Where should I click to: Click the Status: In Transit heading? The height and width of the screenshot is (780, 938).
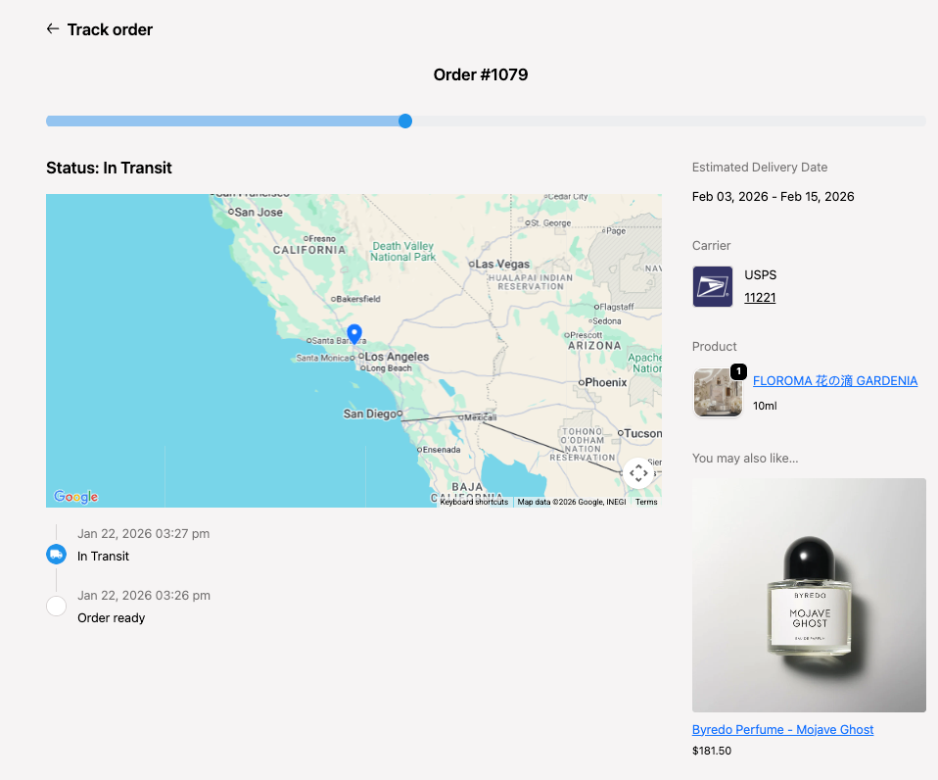[109, 168]
